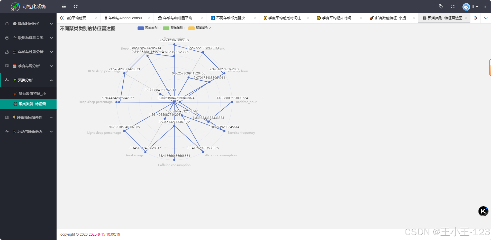Click pulse icon beside 聚类分析
491x240 pixels.
[x=7, y=80]
